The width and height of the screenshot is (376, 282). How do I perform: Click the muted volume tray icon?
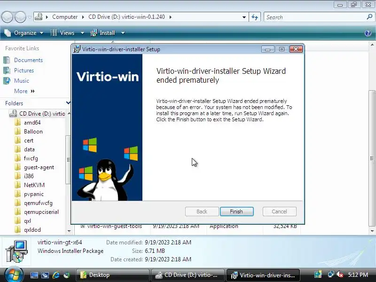339,274
